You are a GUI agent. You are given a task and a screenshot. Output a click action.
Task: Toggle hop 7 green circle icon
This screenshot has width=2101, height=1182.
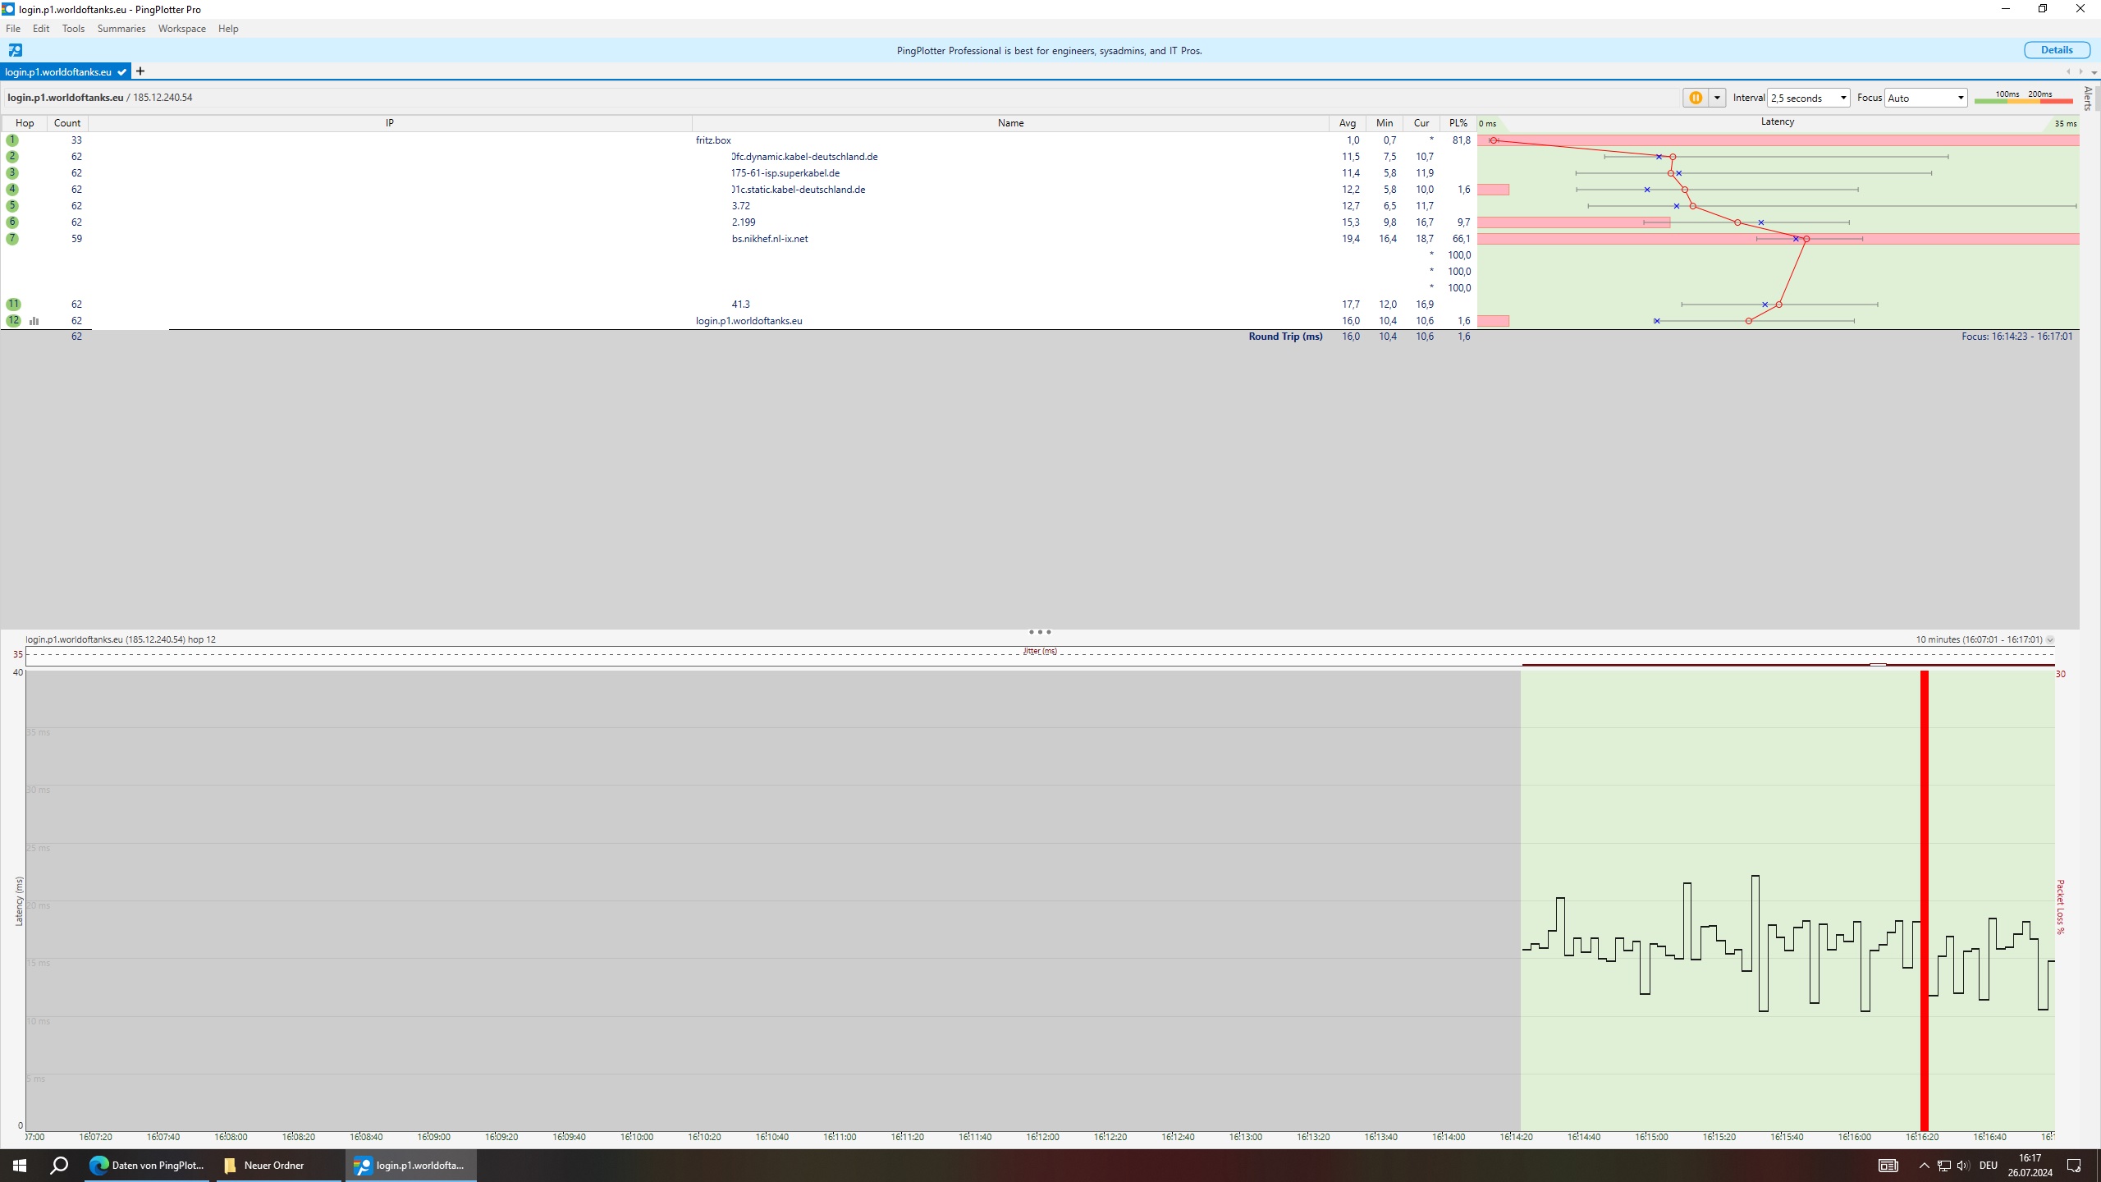click(x=12, y=239)
